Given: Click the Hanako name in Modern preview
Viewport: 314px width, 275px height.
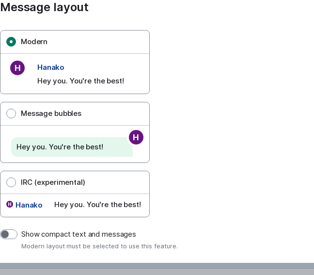Looking at the screenshot, I should (51, 67).
